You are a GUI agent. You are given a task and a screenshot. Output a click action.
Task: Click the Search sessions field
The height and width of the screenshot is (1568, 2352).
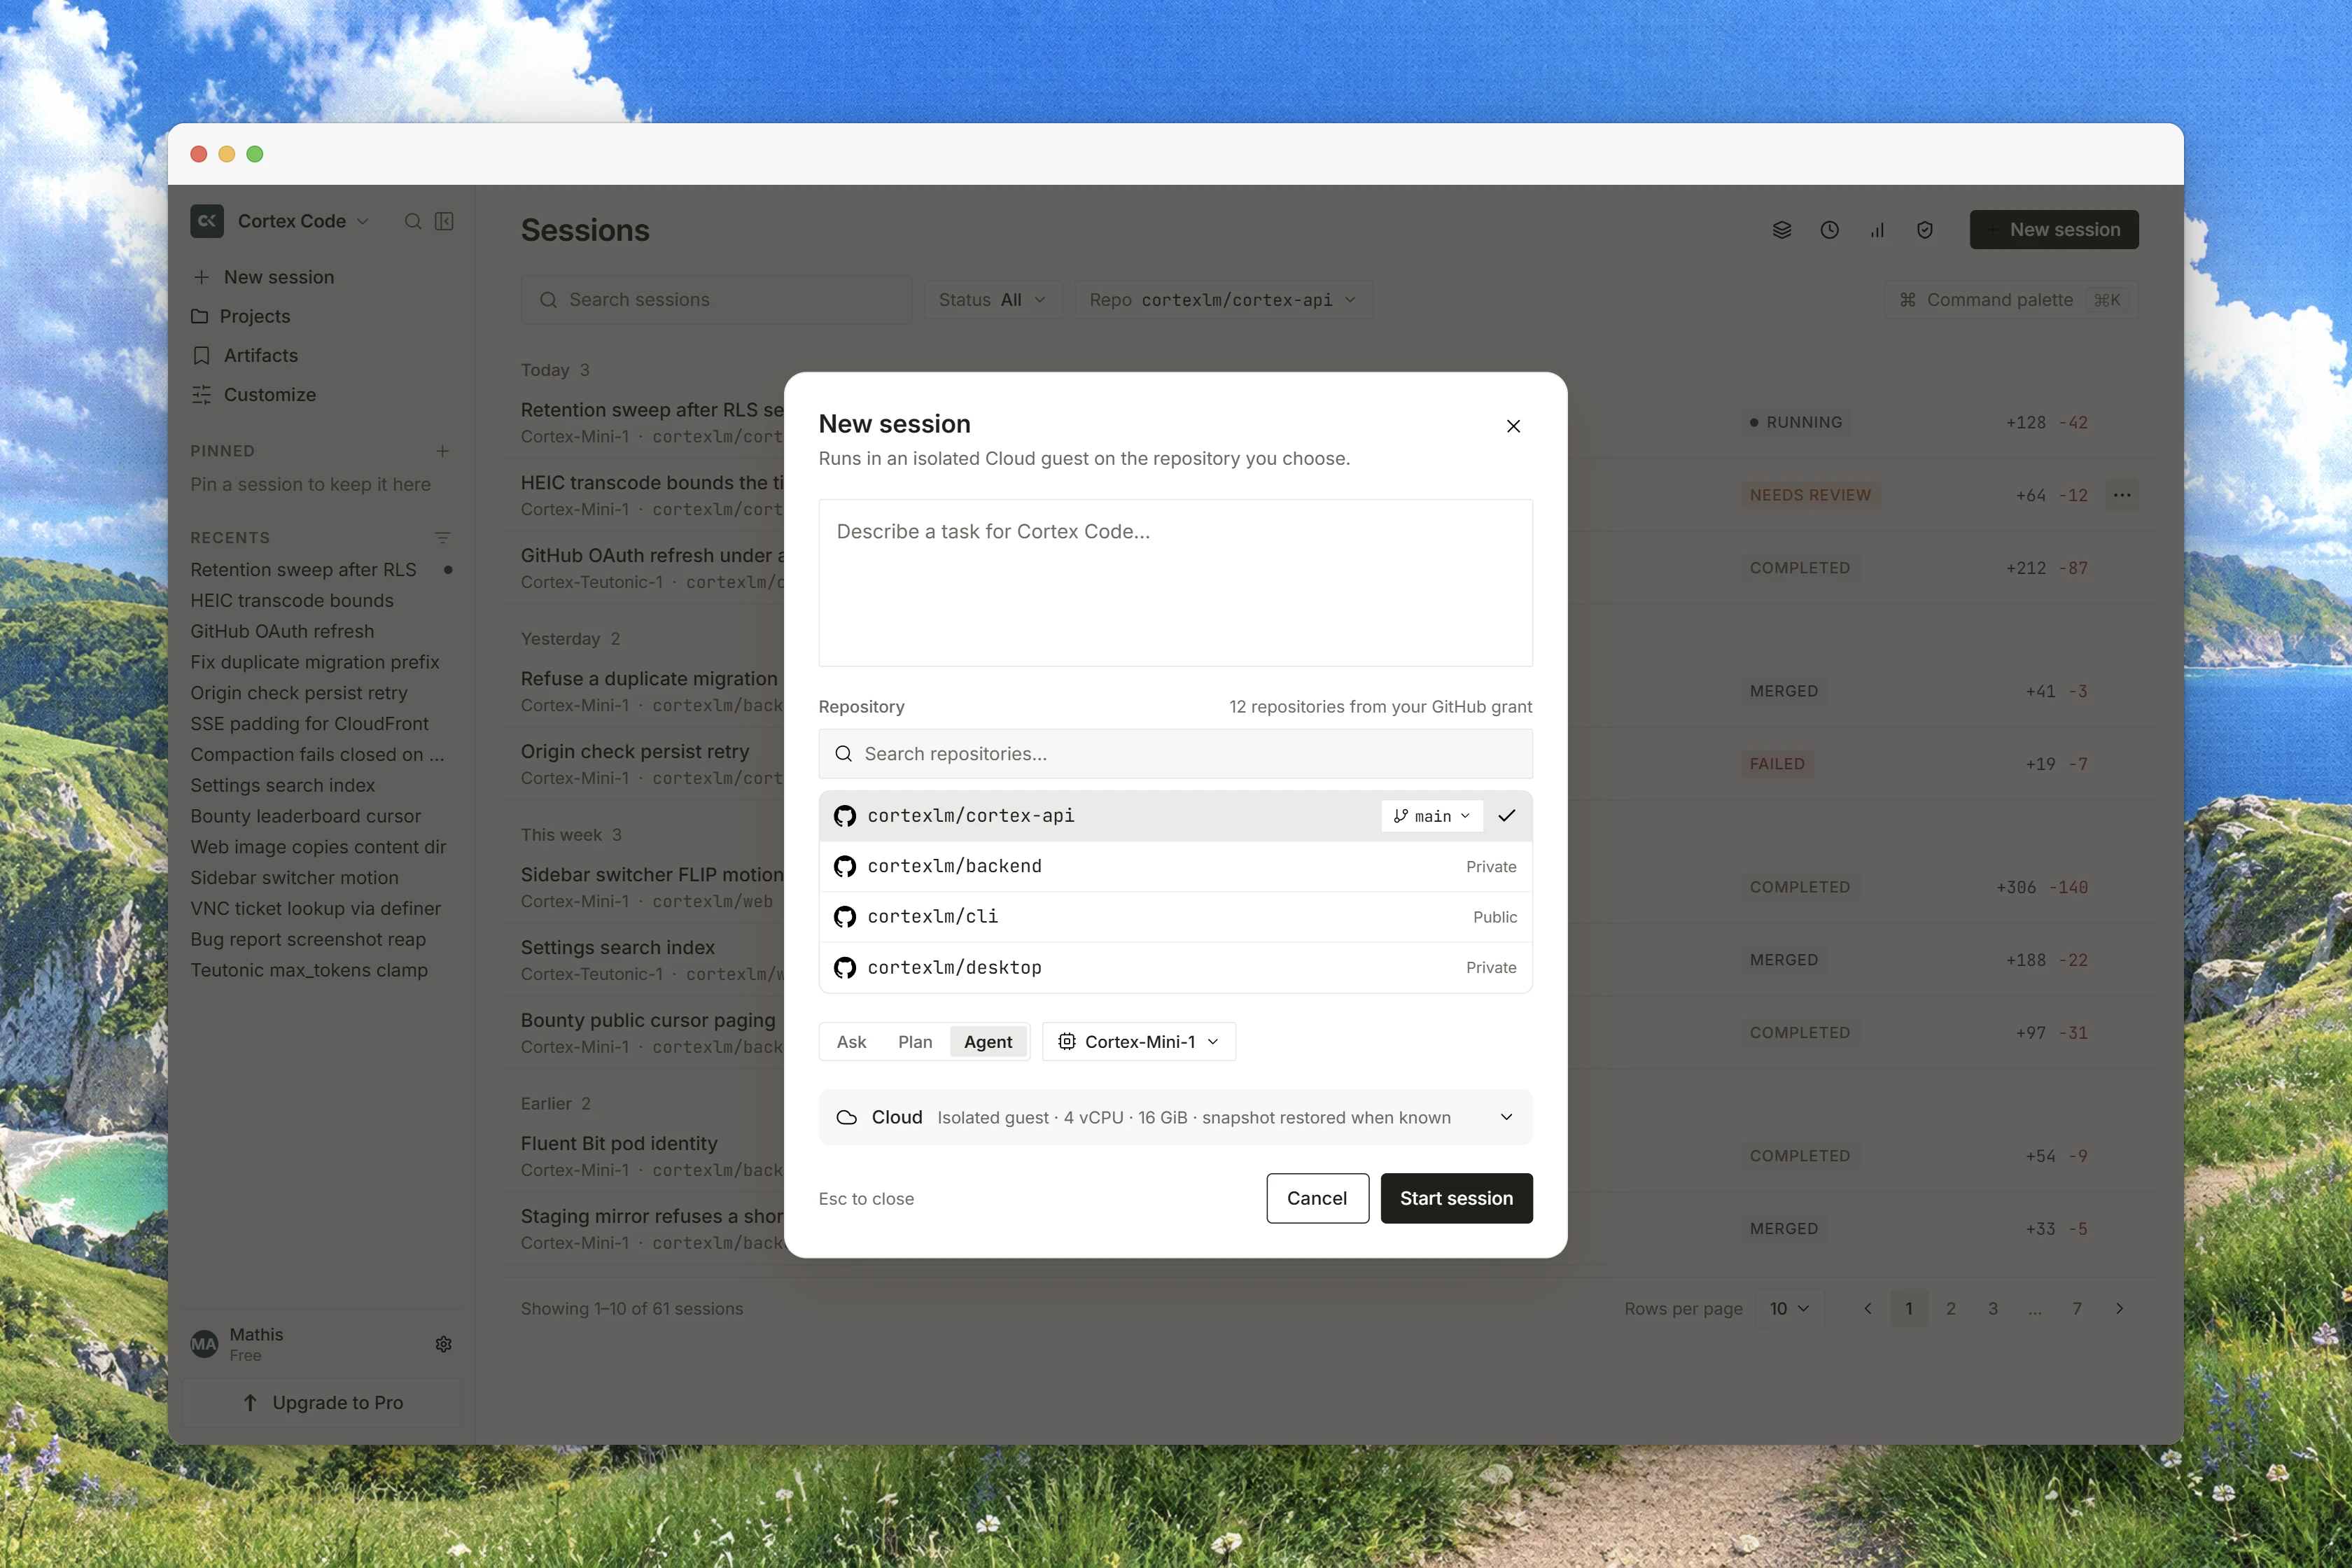coord(716,300)
